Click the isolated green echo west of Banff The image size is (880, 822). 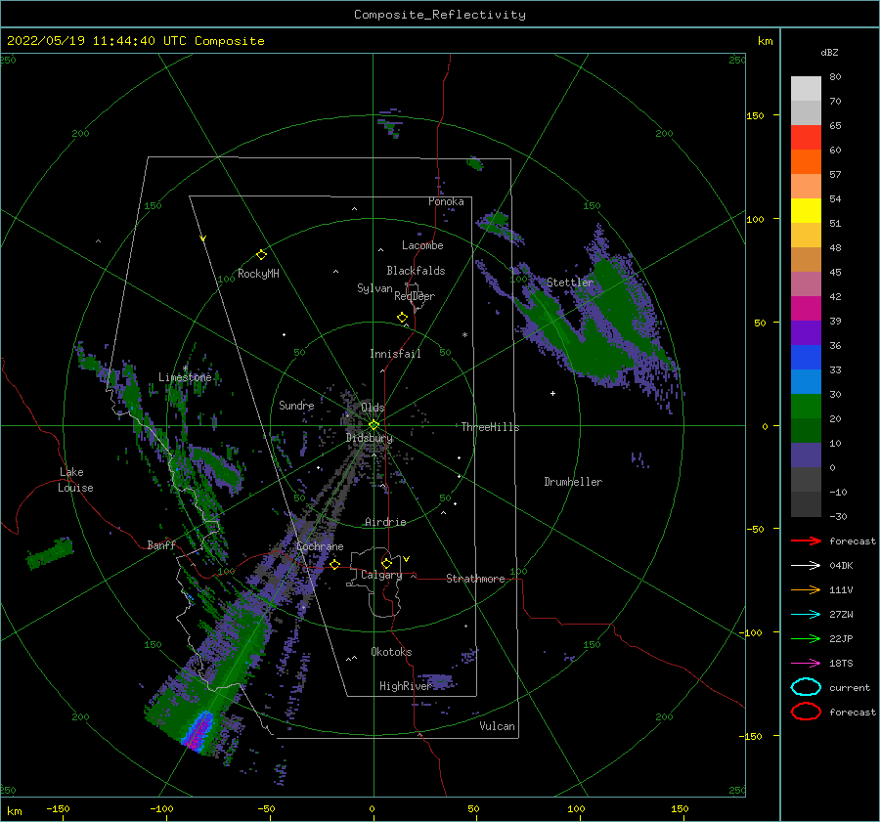pyautogui.click(x=50, y=553)
